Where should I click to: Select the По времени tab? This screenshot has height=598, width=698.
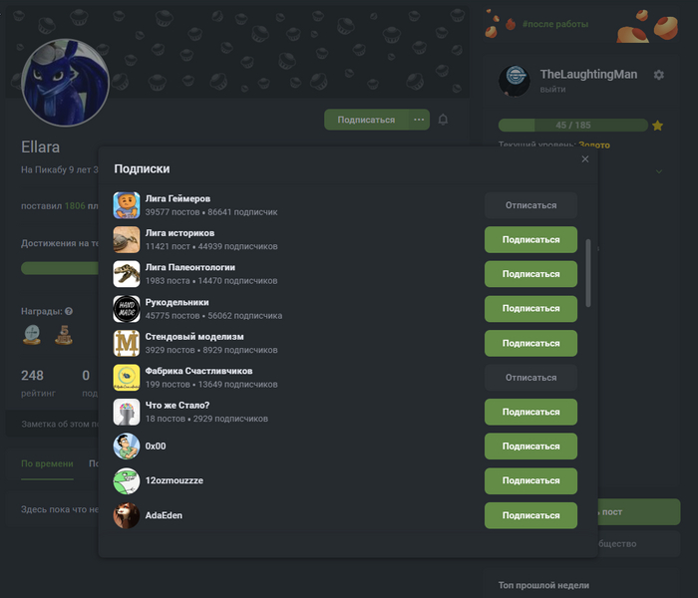point(47,463)
